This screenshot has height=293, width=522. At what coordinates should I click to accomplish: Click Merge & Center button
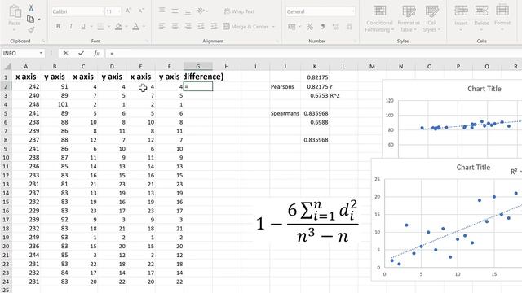pyautogui.click(x=246, y=26)
